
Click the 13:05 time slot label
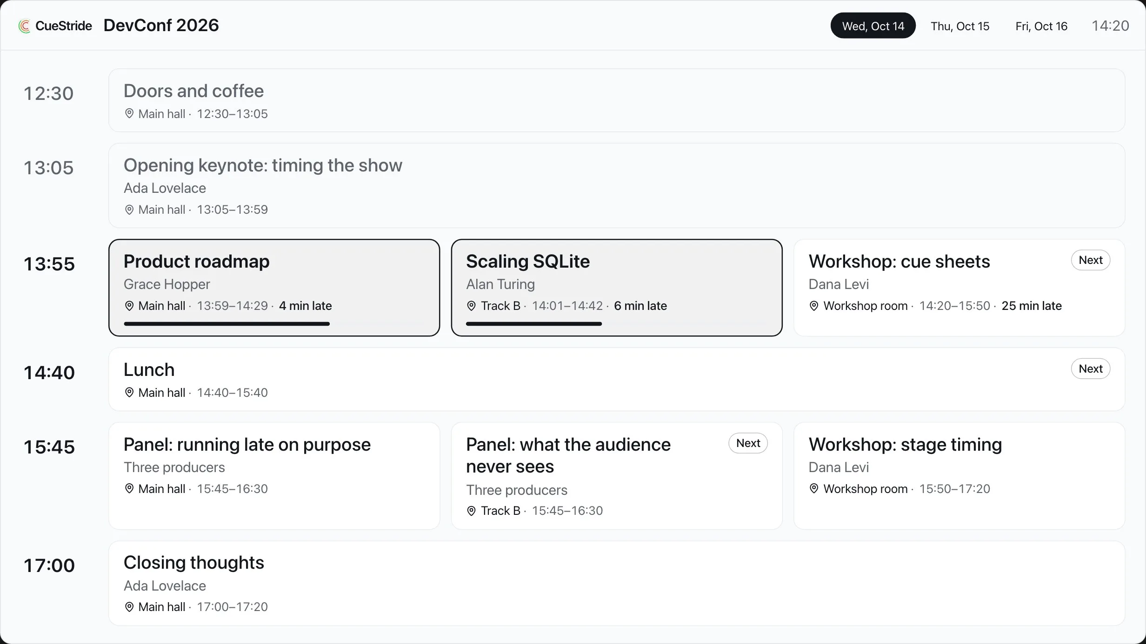point(49,168)
